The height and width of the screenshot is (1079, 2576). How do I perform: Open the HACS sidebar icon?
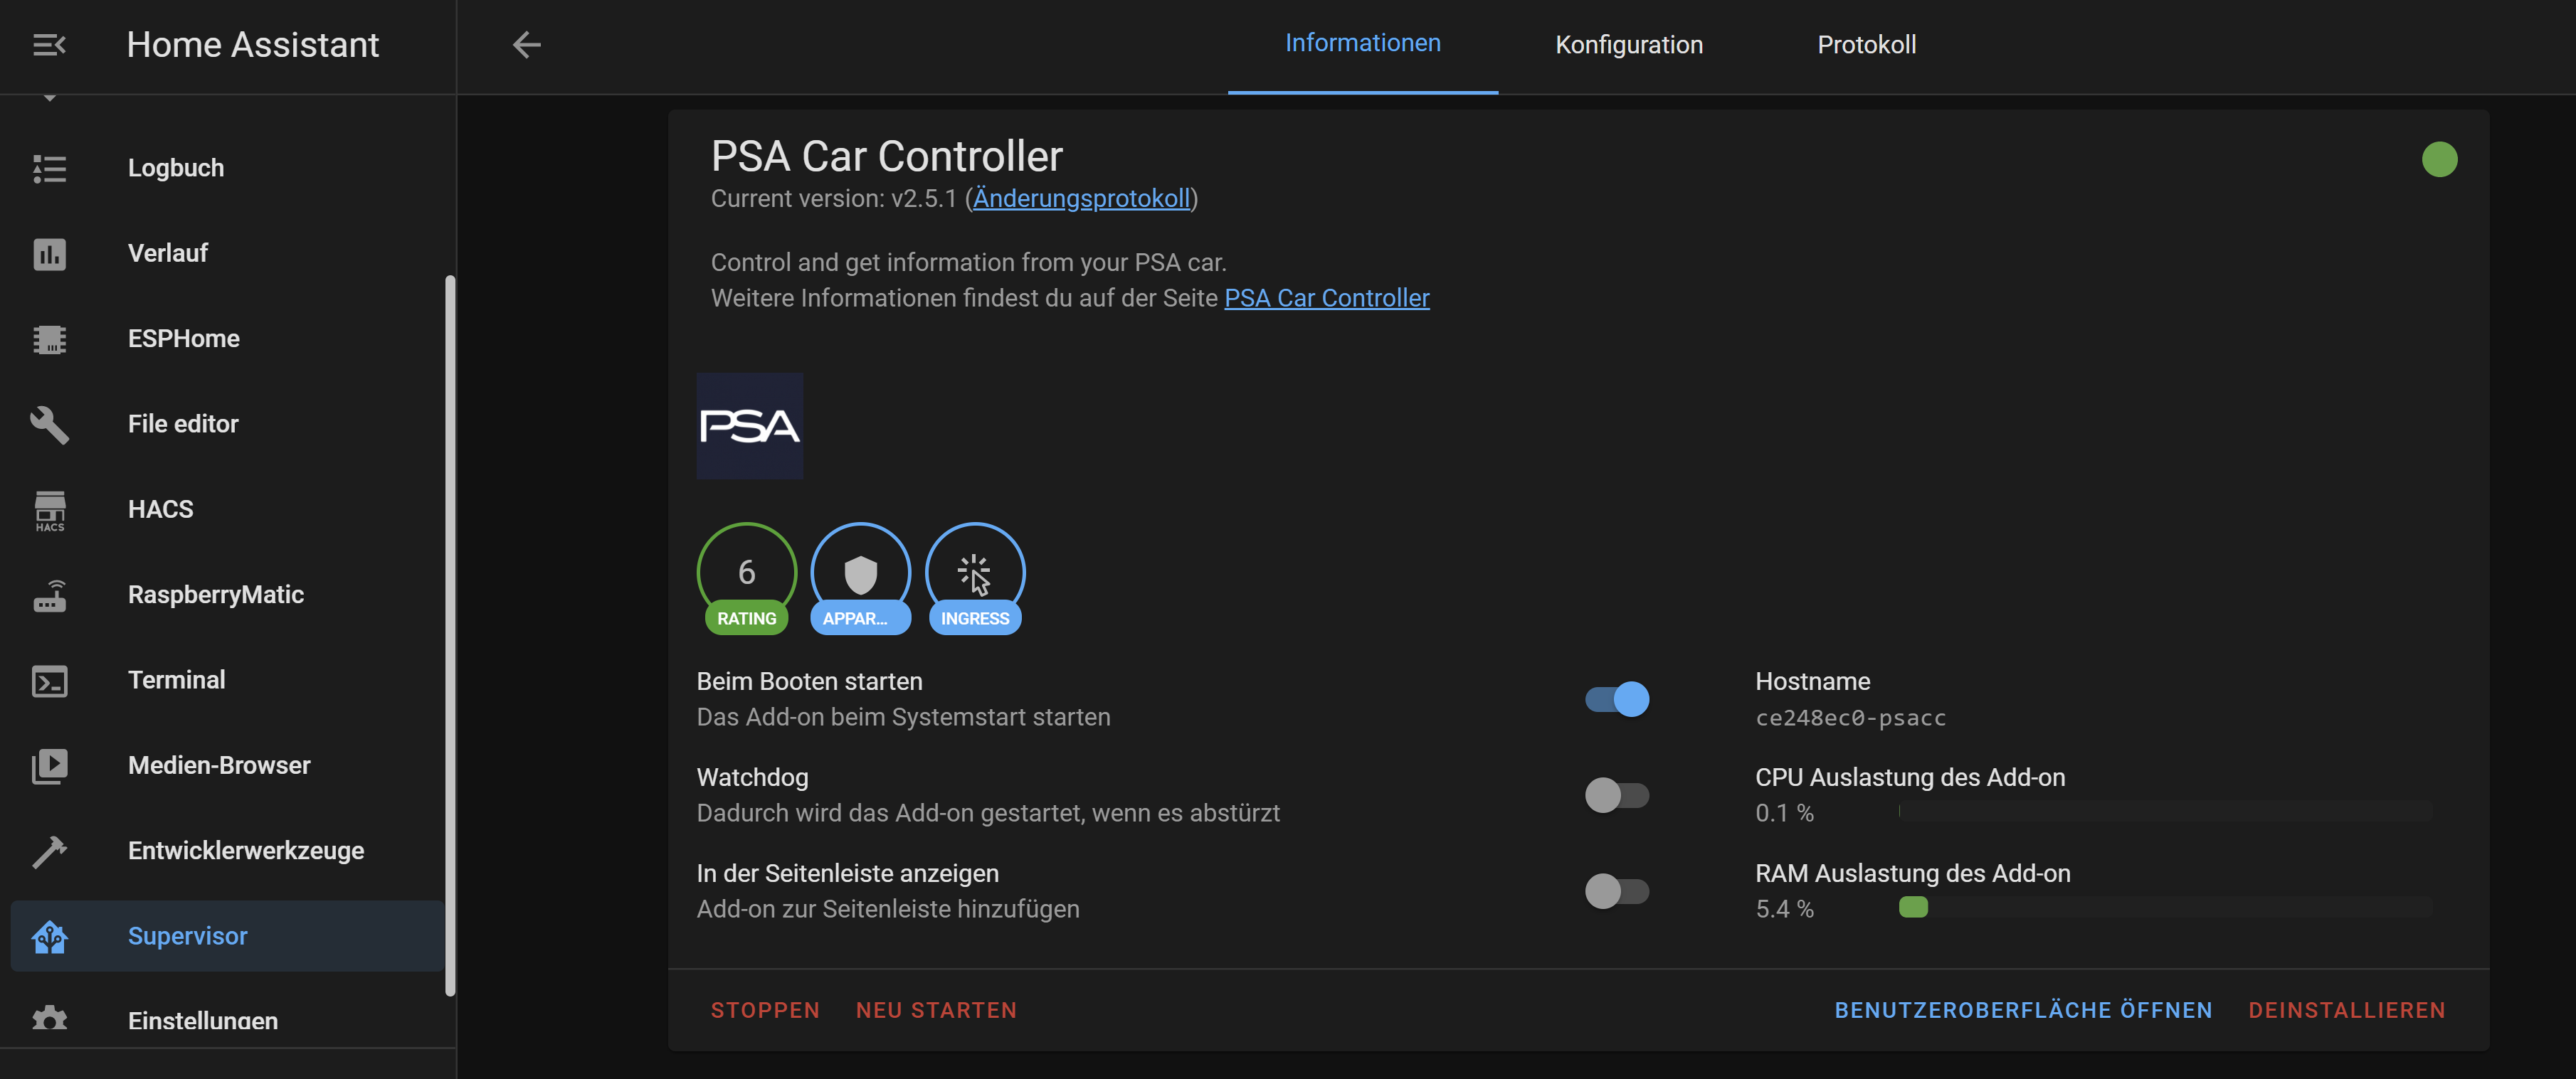(x=49, y=509)
